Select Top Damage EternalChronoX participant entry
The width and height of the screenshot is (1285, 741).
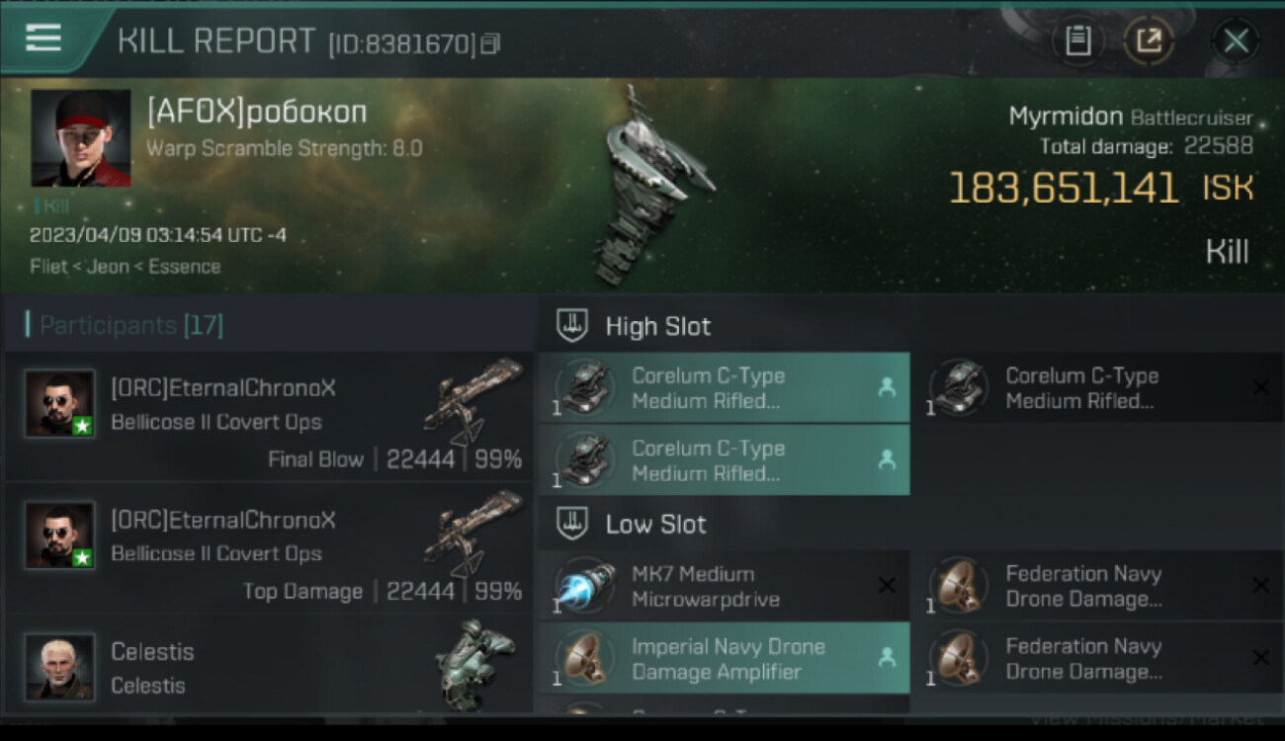pos(269,548)
